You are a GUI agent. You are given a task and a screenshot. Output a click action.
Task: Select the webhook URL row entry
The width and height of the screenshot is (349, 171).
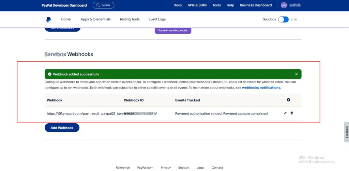pyautogui.click(x=85, y=113)
